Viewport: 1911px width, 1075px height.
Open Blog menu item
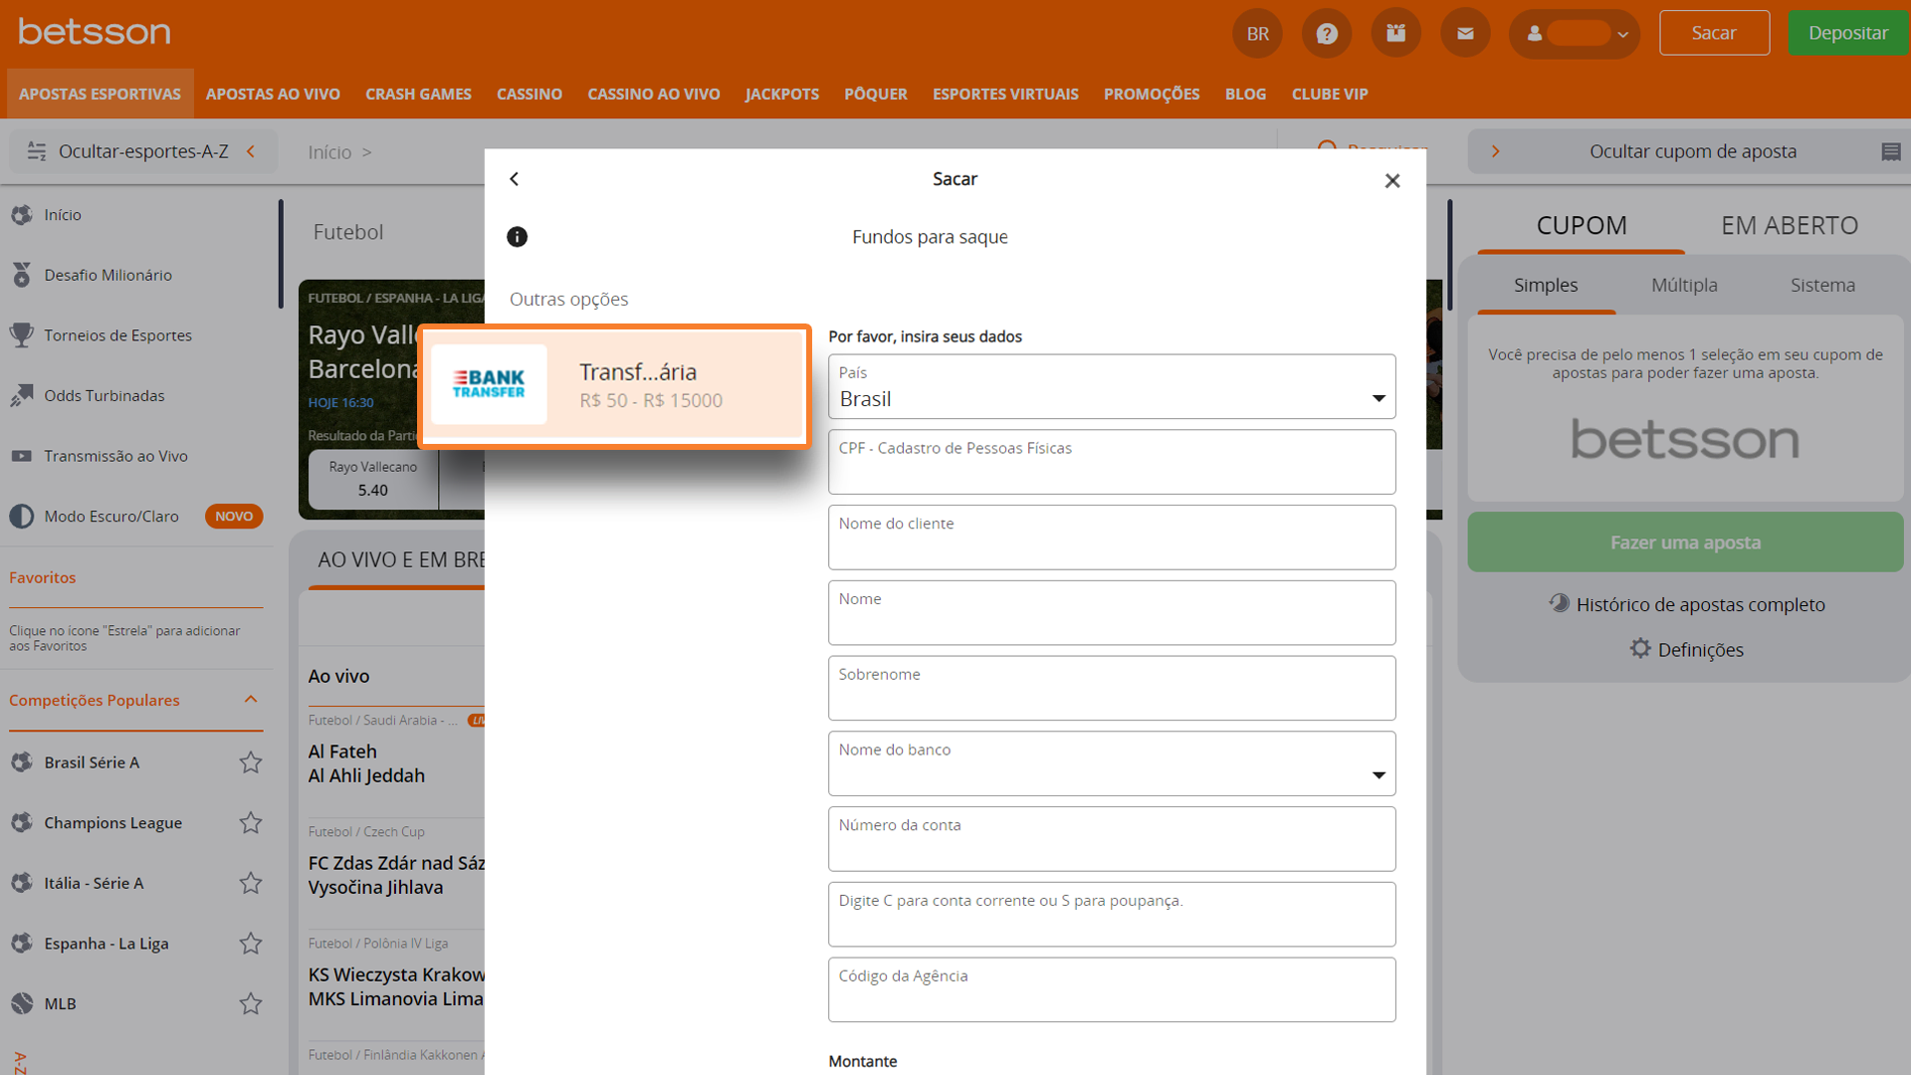click(x=1245, y=94)
